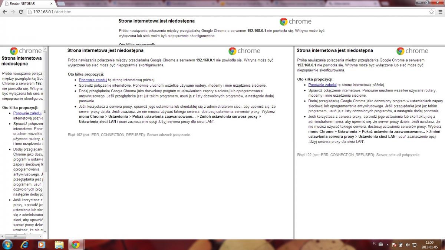This screenshot has height=250, width=445.
Task: Open Windows Explorer folder from the taskbar
Action: [59, 244]
